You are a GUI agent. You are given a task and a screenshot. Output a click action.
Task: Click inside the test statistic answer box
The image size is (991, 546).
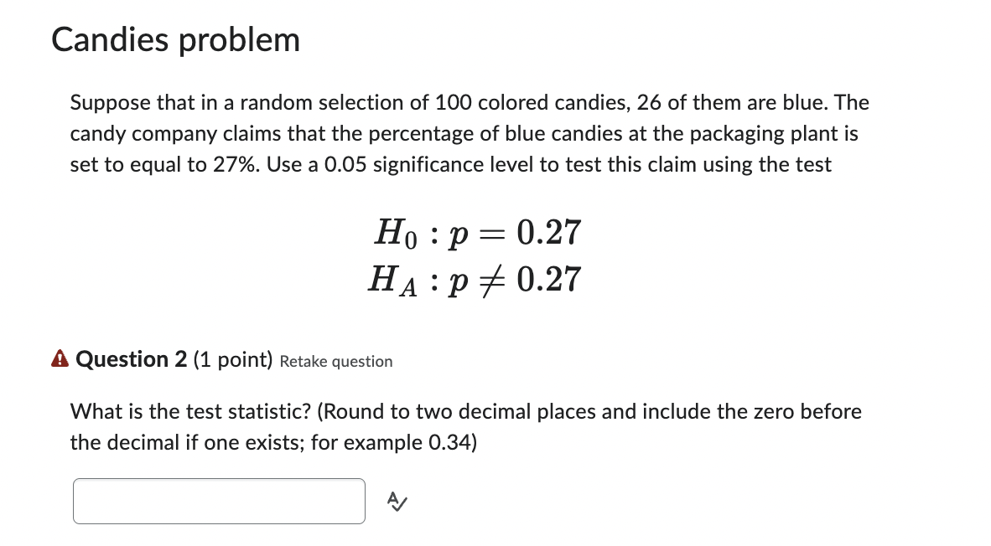[219, 500]
